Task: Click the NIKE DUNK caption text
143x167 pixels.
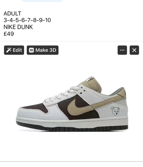Action: point(18,27)
